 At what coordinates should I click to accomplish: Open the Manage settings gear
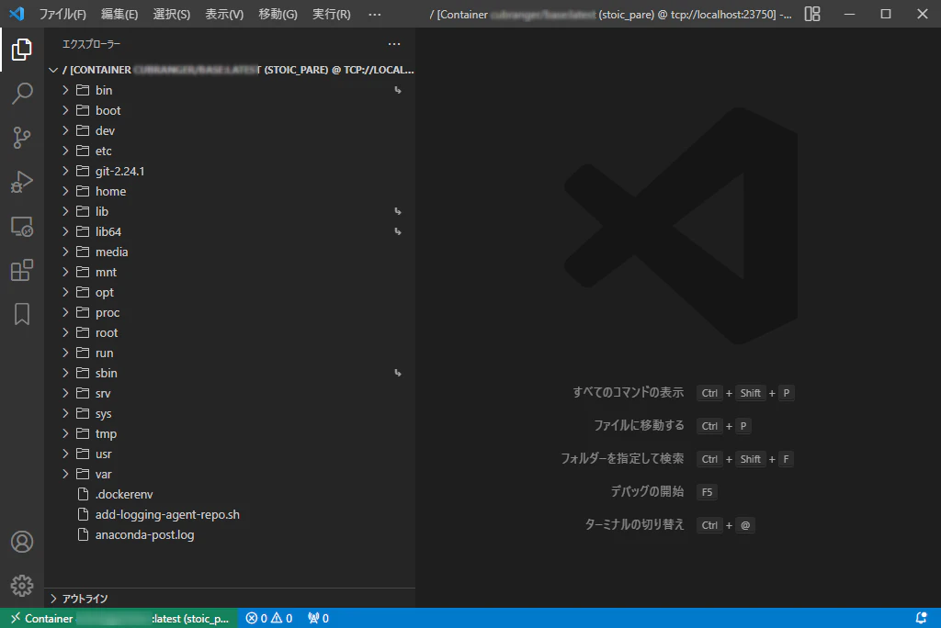pyautogui.click(x=22, y=586)
